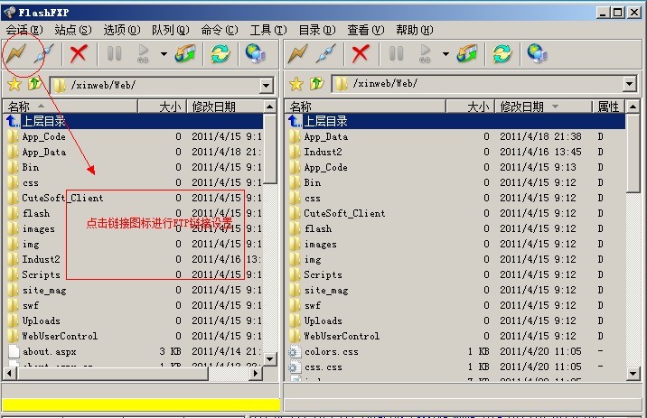The width and height of the screenshot is (647, 418).
Task: Sort left pane by 大小 column header
Action: click(x=162, y=107)
